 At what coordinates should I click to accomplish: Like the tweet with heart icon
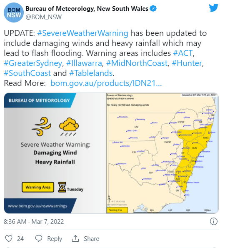point(9,238)
